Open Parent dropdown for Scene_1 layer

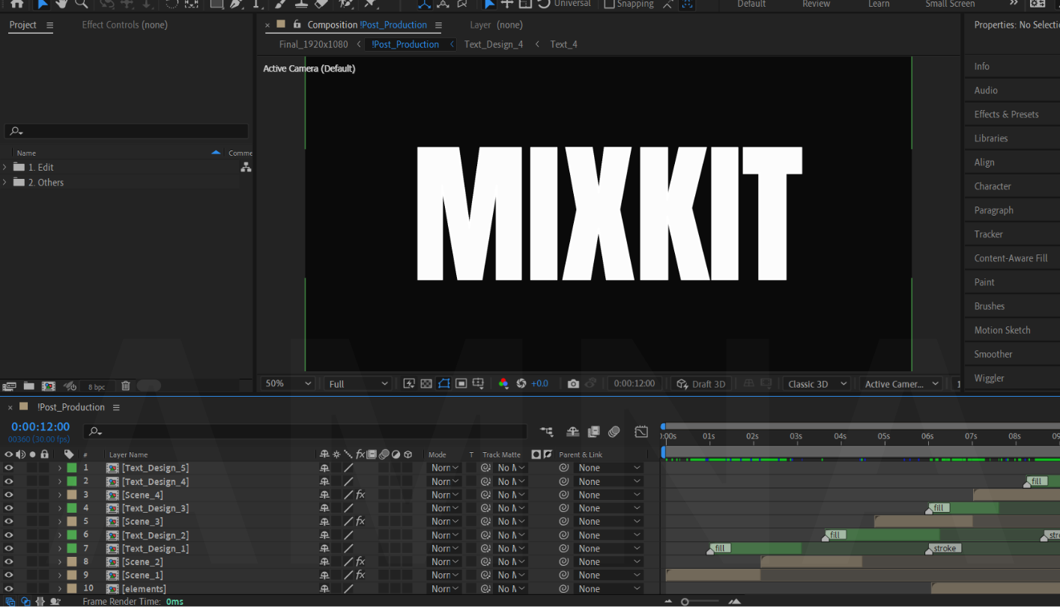609,576
